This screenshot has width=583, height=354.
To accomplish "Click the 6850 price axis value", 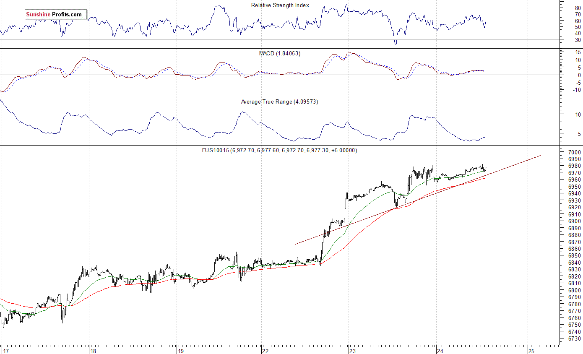I will tap(574, 255).
